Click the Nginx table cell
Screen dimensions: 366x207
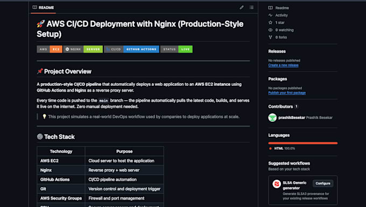coord(61,170)
